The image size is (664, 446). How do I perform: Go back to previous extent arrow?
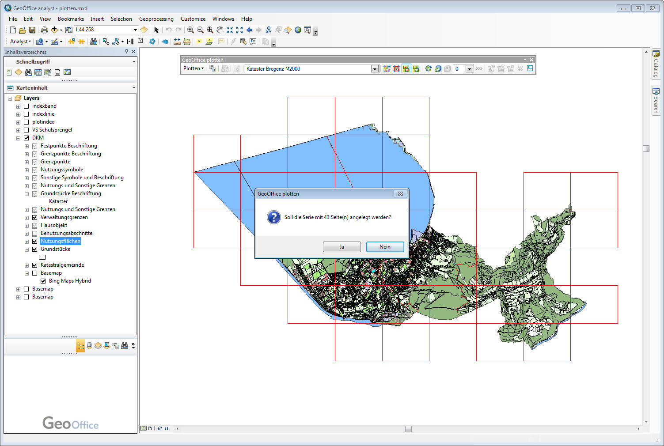[249, 30]
